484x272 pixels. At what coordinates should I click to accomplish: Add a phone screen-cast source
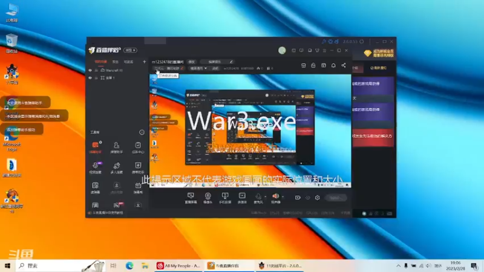[225, 198]
